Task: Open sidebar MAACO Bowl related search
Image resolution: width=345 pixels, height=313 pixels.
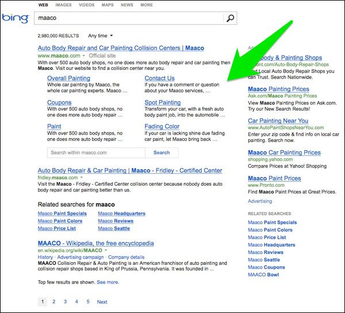Action: tap(263, 275)
